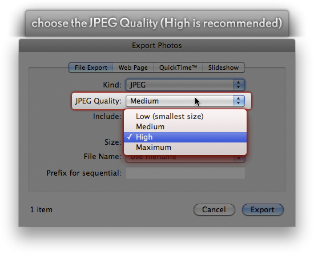
Task: Click the Export Photos title bar
Action: [x=157, y=45]
